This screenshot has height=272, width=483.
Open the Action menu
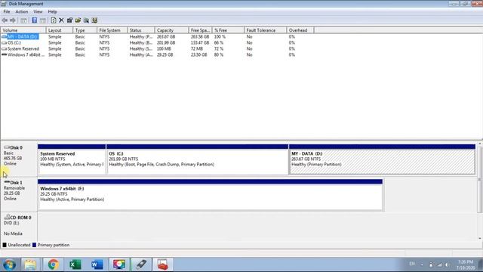(x=22, y=12)
